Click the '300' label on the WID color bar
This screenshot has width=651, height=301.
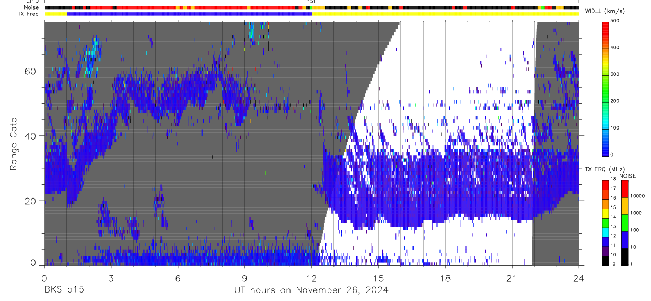pos(615,75)
